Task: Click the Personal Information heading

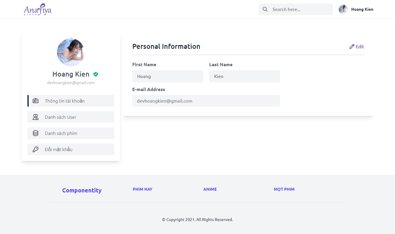Action: 166,47
